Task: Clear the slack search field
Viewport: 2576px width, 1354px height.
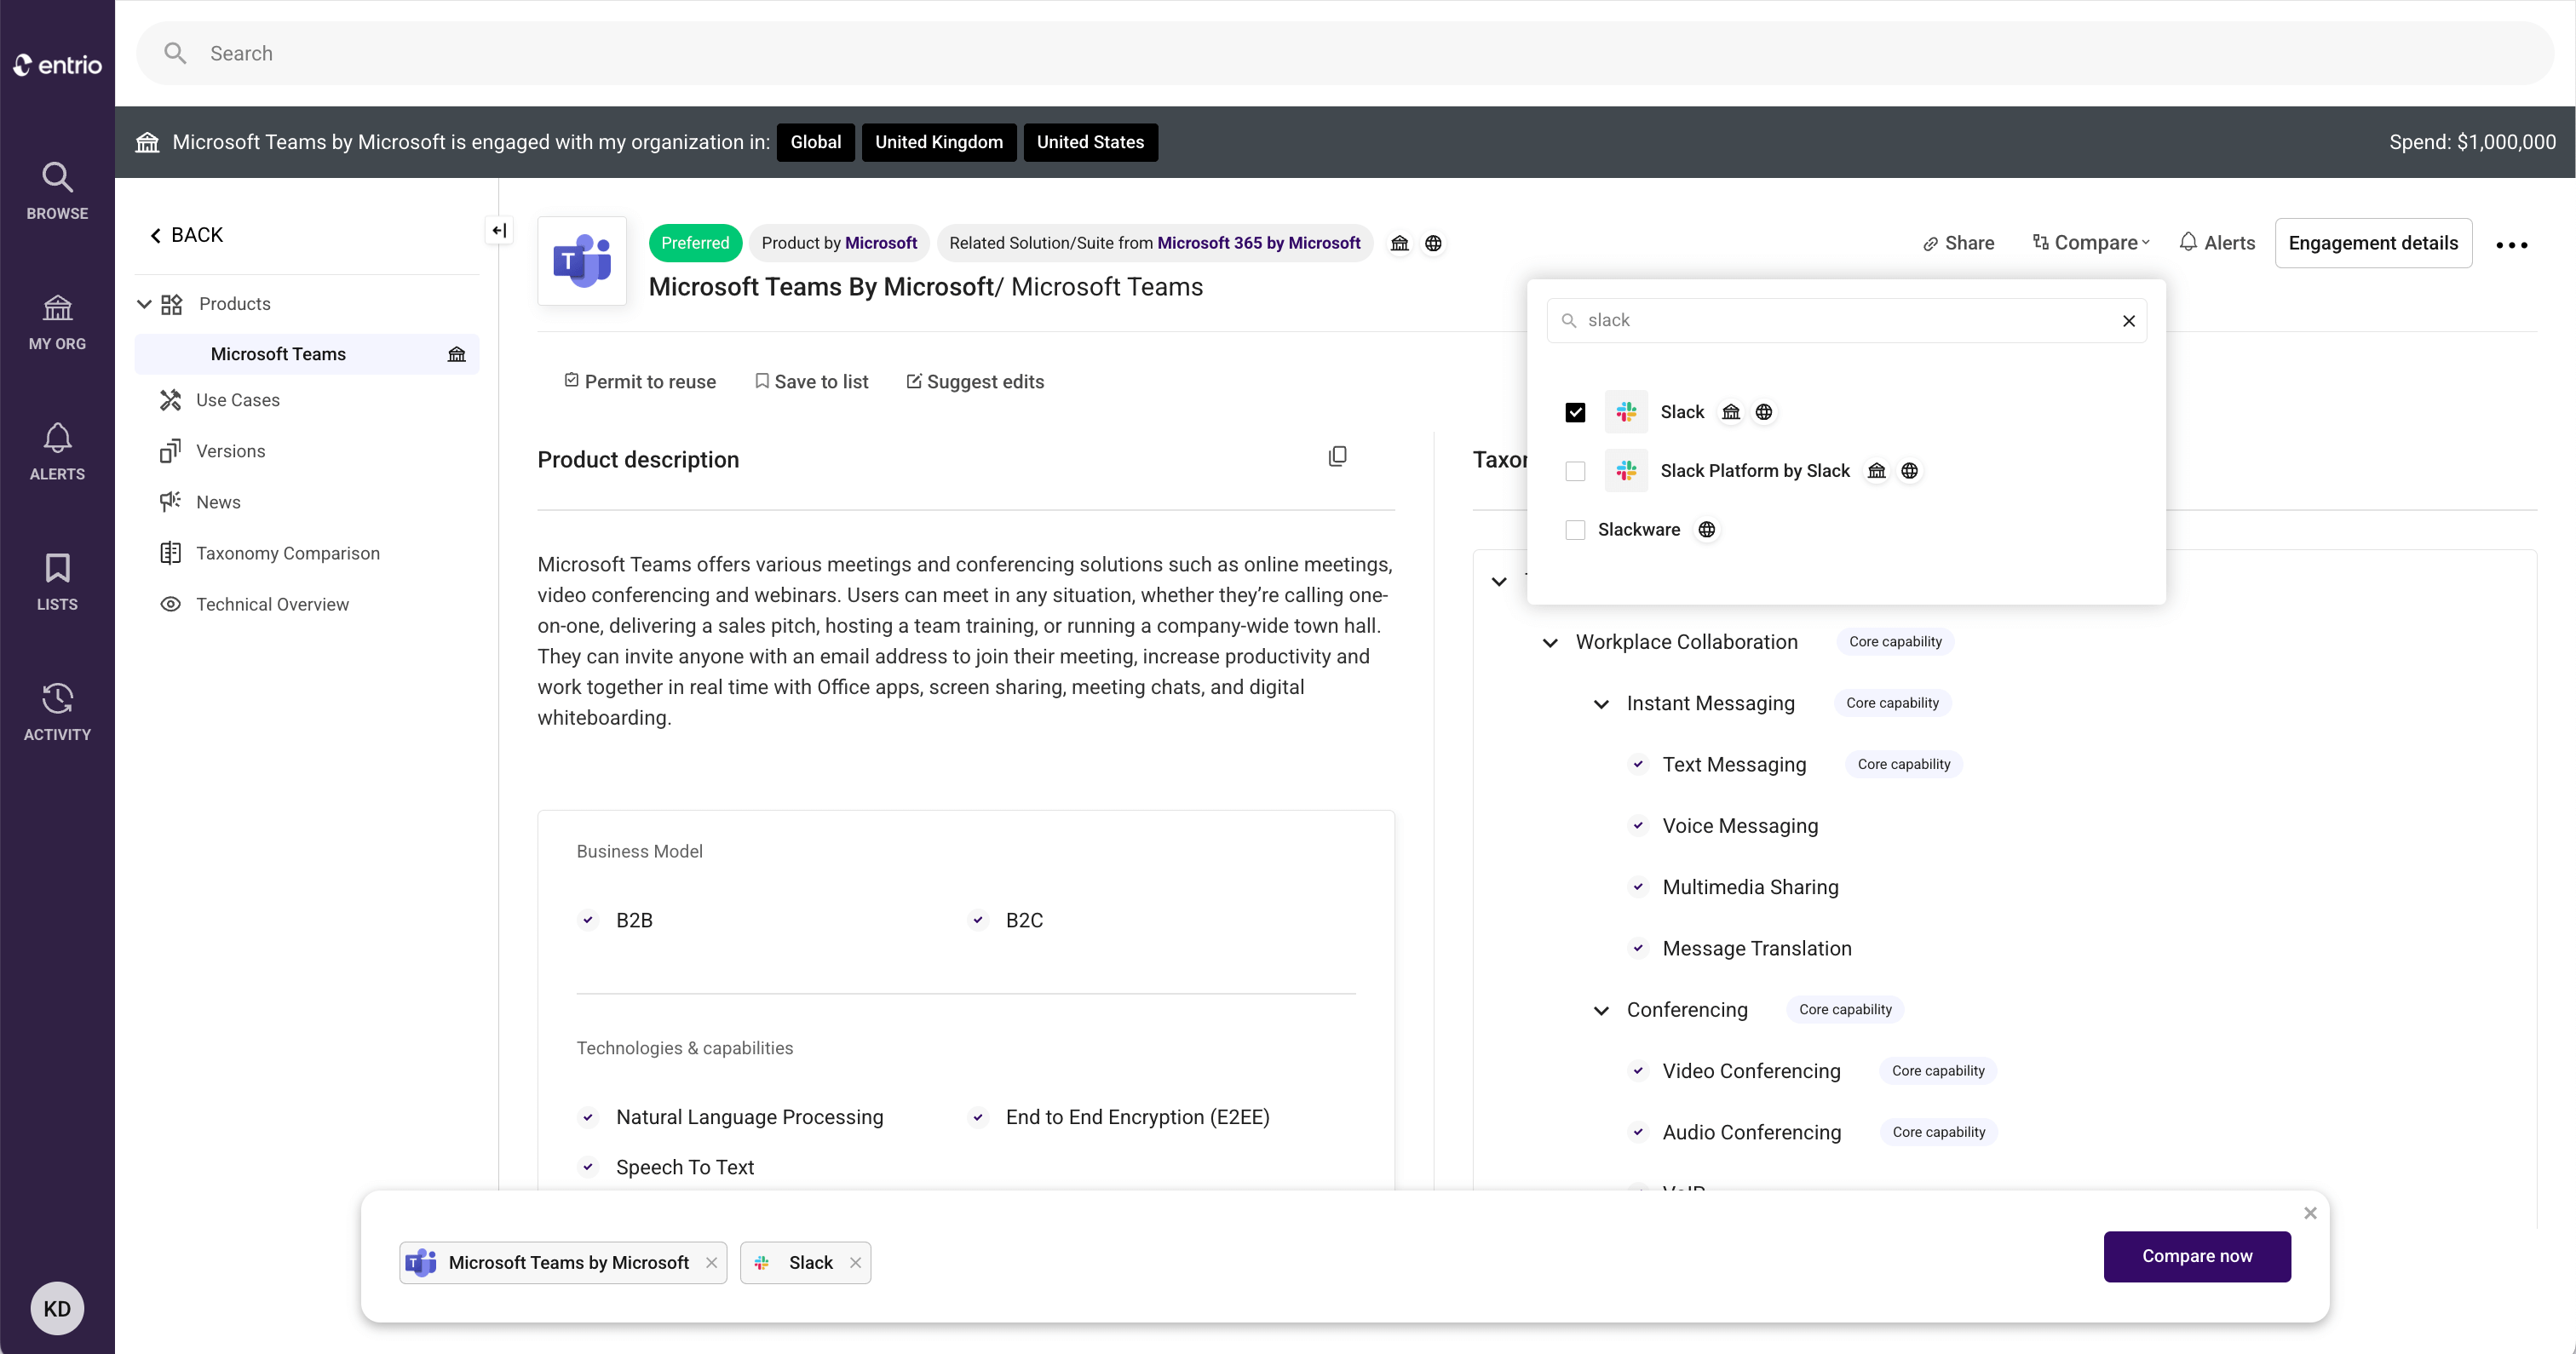Action: [2128, 321]
